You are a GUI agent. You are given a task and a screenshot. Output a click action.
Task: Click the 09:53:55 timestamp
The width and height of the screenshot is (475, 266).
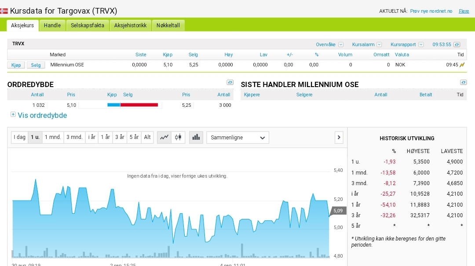click(442, 44)
